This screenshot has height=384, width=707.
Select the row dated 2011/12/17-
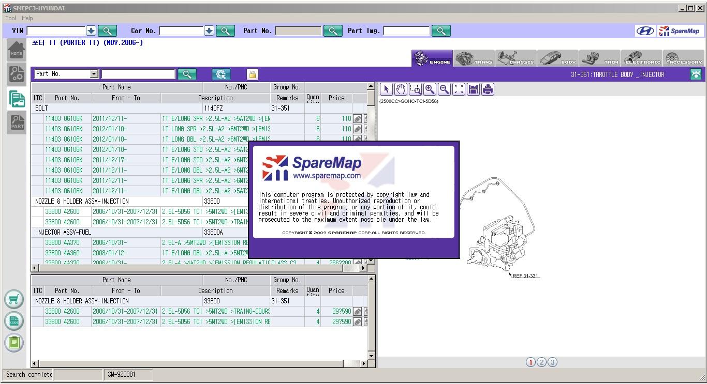click(199, 160)
